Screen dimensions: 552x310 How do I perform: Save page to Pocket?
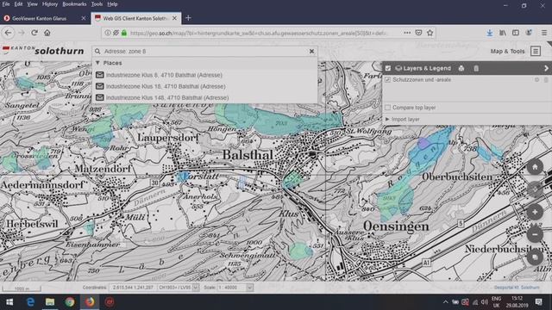(418, 33)
